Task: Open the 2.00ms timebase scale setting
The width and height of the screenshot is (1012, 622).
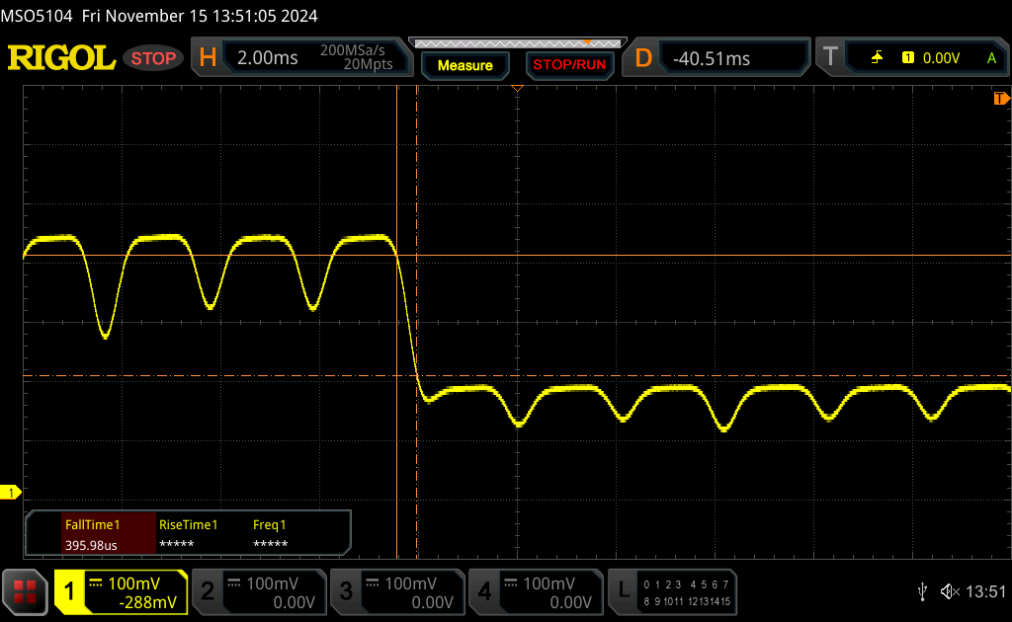Action: (267, 58)
